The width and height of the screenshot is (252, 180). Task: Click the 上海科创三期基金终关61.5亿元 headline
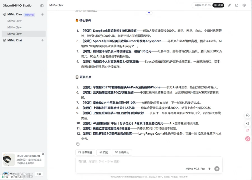(114, 108)
